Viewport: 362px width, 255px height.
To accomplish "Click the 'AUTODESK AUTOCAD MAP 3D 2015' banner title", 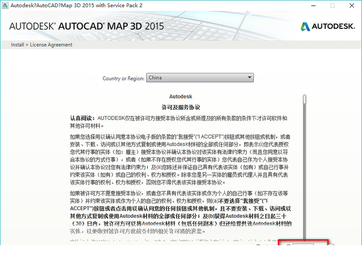I will (87, 26).
